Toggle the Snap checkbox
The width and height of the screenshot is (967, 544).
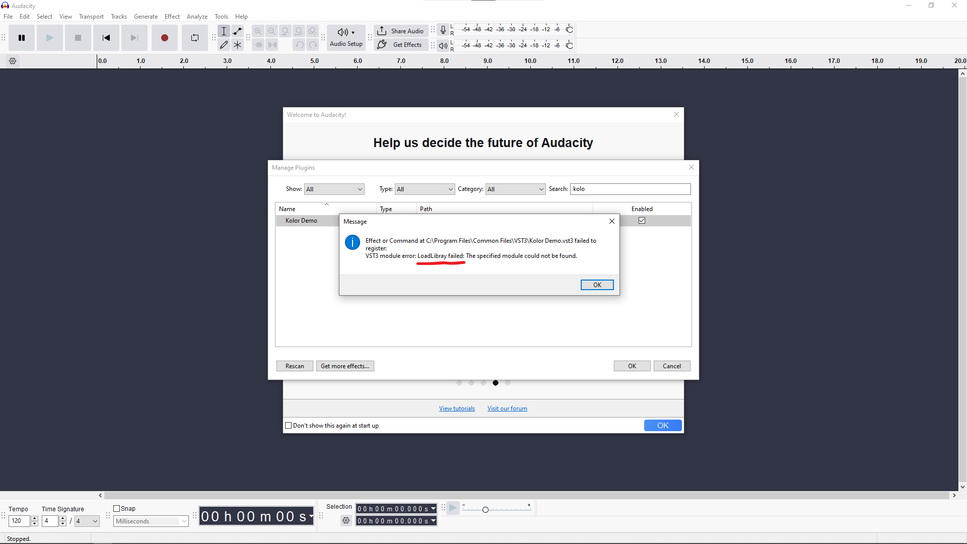[x=117, y=509]
